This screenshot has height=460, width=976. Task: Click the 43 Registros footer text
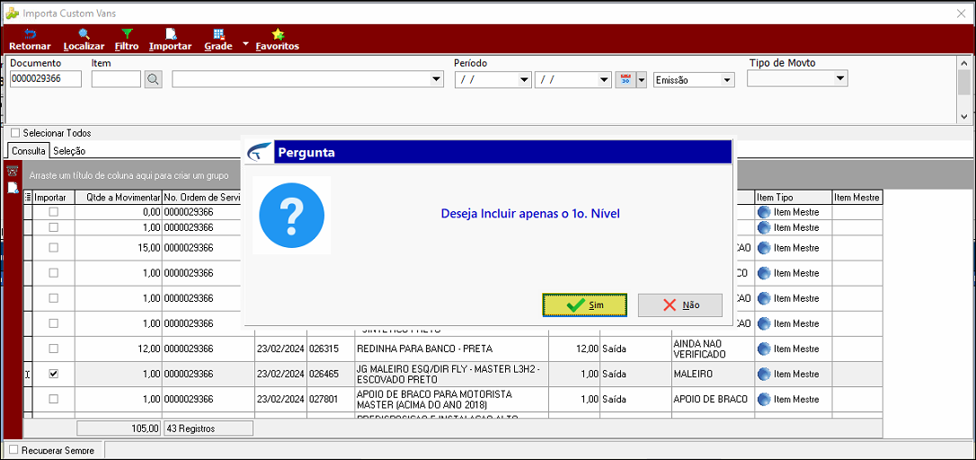point(208,429)
